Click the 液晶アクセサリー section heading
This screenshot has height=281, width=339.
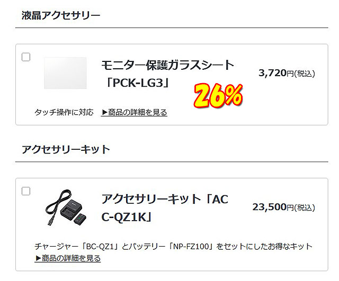(61, 15)
